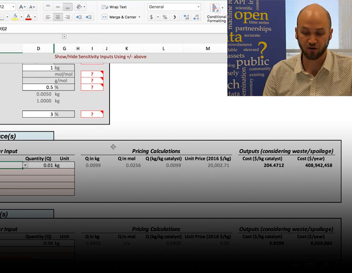Align cell text to the right
Viewport: 352px width, 273px height.
68,17
